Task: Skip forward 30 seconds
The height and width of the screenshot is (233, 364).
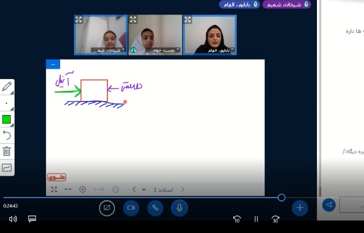Action: 275,219
